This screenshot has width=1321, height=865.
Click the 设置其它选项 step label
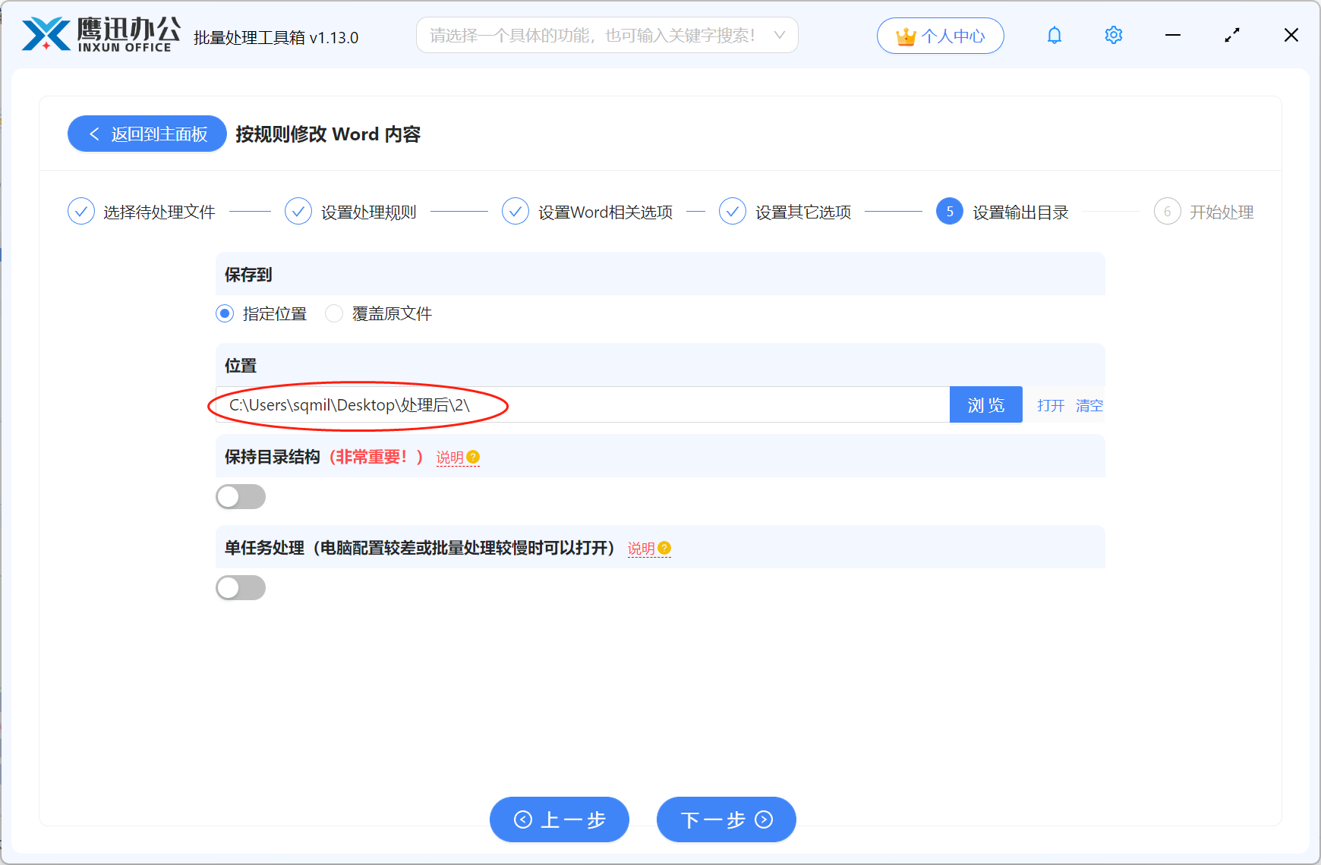point(804,212)
